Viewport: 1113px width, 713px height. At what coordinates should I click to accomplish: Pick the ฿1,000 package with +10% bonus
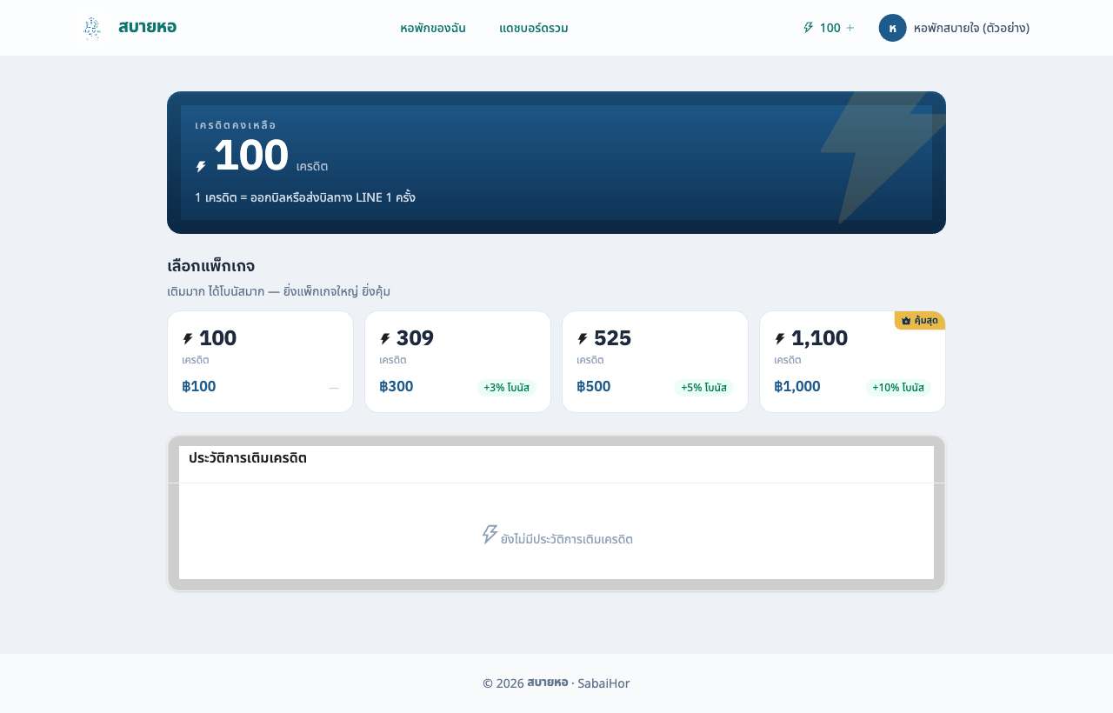click(x=852, y=362)
